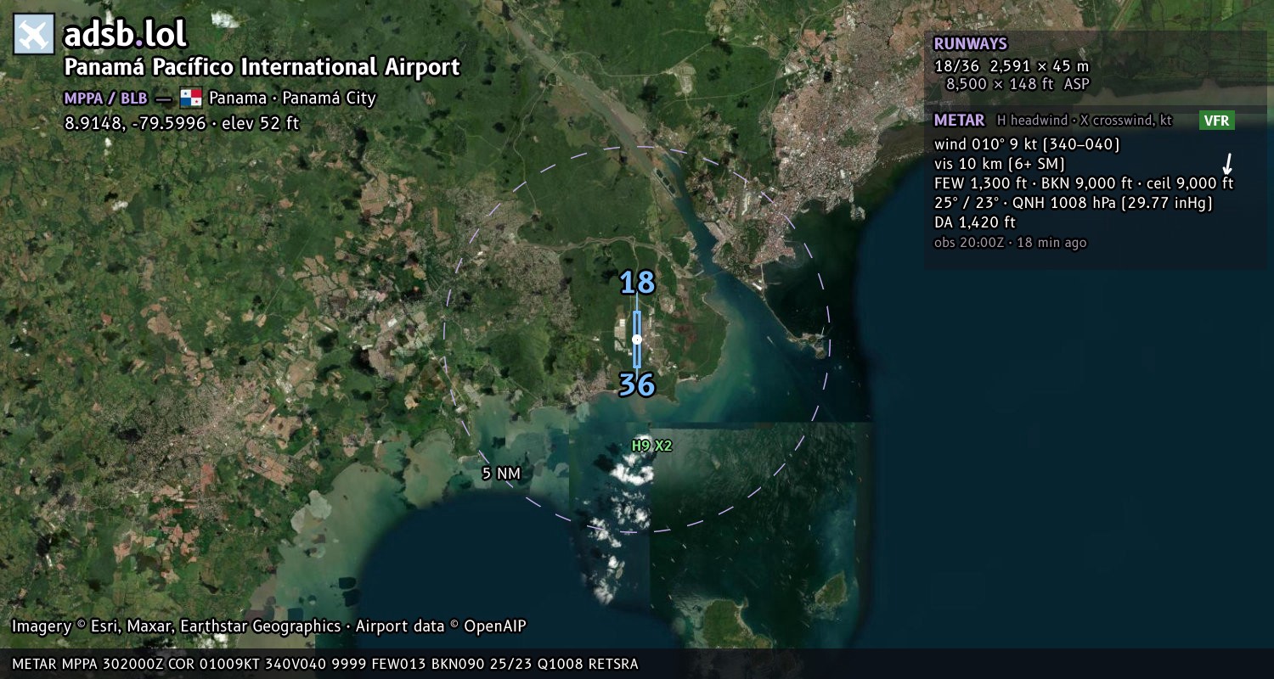Click the adsb.lol airplane logo icon
The height and width of the screenshot is (679, 1274).
click(34, 35)
